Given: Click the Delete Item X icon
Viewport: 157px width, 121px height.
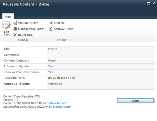Looking at the screenshot, I should click(x=15, y=35).
